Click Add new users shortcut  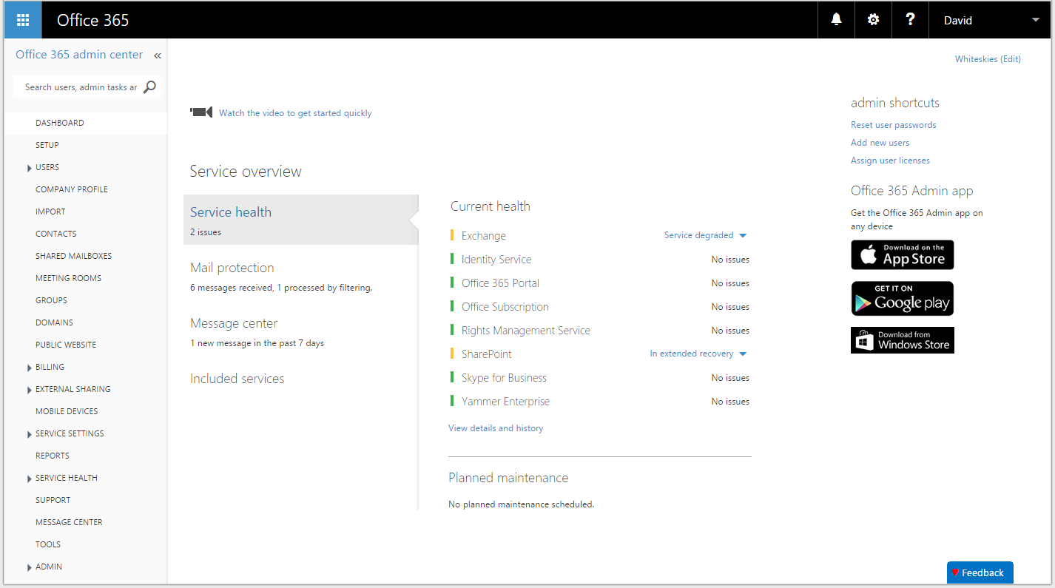click(880, 143)
